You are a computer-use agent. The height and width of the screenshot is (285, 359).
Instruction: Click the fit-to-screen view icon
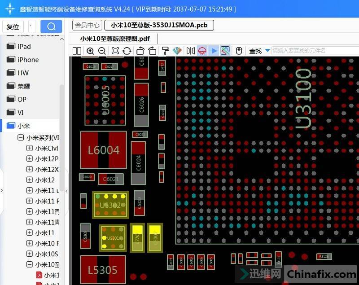pyautogui.click(x=115, y=51)
